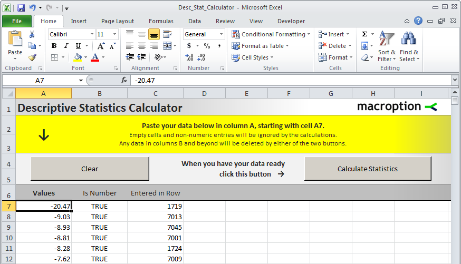Screen dimensions: 461x264
Task: Click the Clear button in worksheet
Action: tap(90, 169)
